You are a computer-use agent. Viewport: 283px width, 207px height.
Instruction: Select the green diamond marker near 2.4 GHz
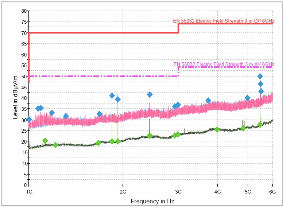150,136
